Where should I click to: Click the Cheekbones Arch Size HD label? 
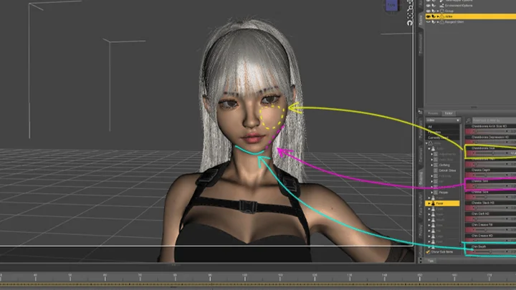[x=489, y=126]
